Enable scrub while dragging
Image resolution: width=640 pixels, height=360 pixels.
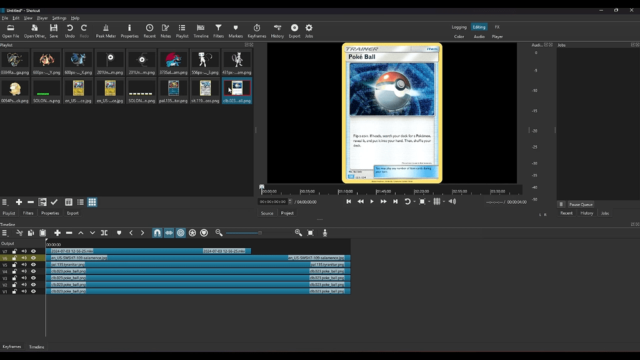(169, 232)
